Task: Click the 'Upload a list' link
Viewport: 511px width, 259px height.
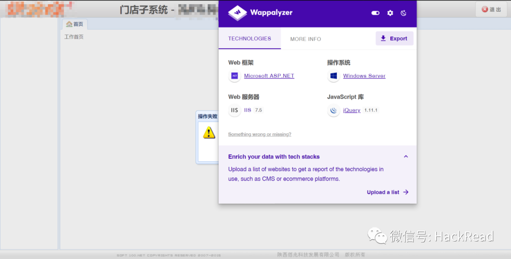Action: click(x=388, y=192)
